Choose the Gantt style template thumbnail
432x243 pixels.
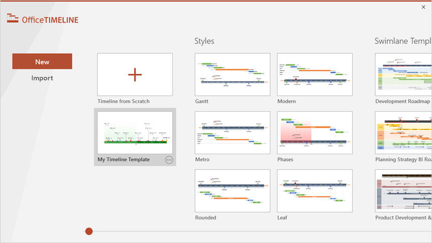(233, 75)
